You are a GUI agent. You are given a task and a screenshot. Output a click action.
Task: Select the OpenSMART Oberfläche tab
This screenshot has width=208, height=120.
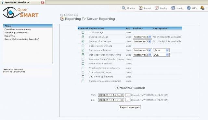[x=22, y=2]
